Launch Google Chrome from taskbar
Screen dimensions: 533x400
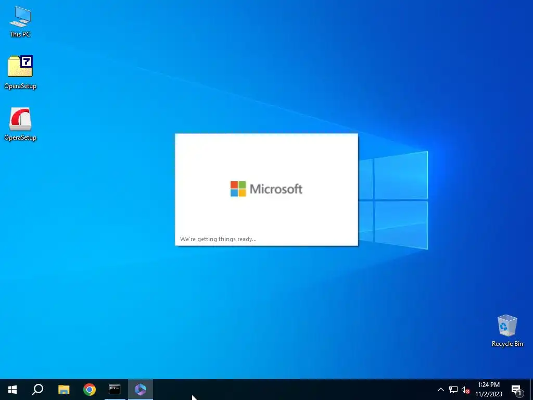coord(90,390)
